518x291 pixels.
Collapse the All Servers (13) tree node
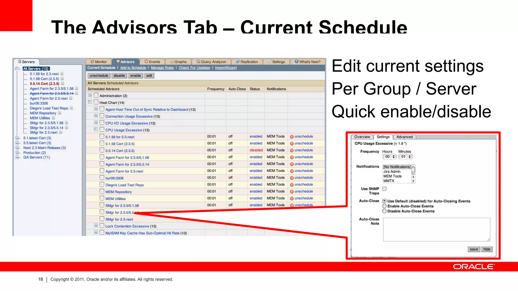click(17, 69)
